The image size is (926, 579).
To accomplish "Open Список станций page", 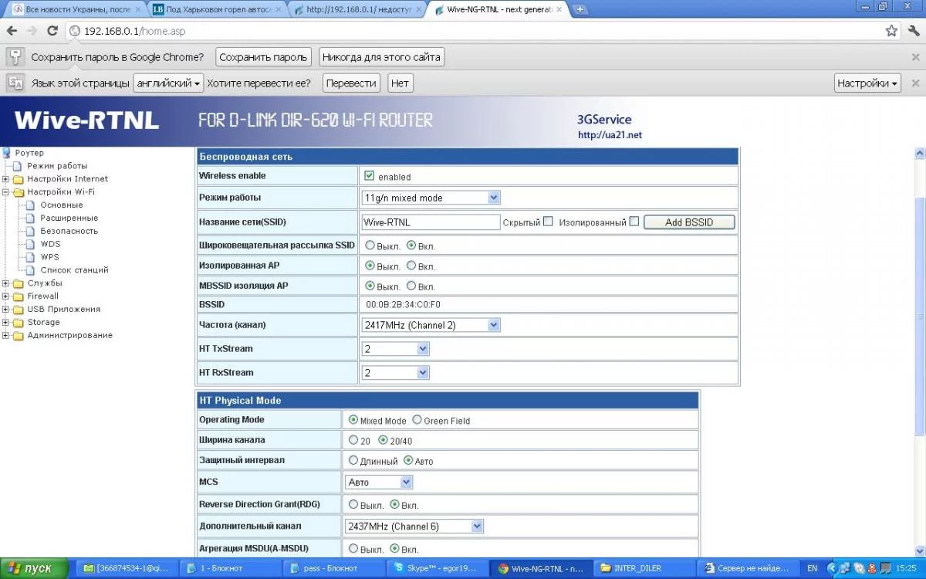I will click(74, 270).
